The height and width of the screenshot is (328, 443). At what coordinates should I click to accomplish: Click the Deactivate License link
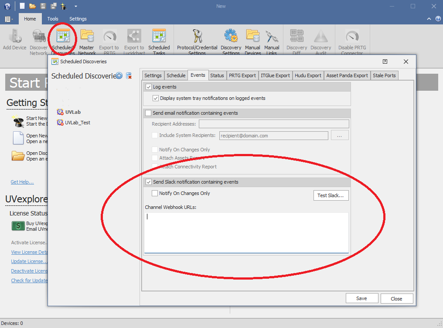pyautogui.click(x=29, y=271)
